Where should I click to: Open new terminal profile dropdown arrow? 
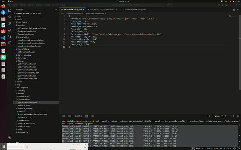click(x=212, y=116)
